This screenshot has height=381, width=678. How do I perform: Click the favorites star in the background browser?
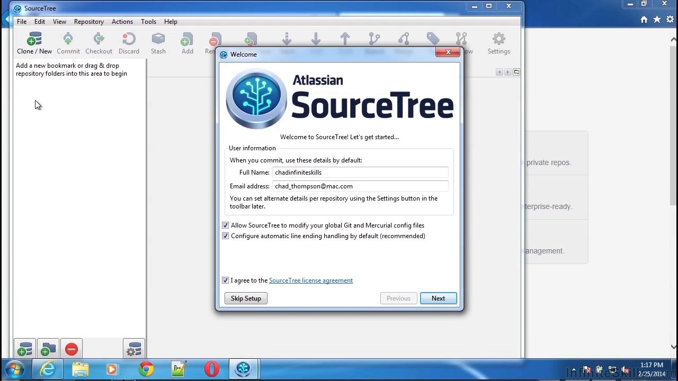pos(657,20)
